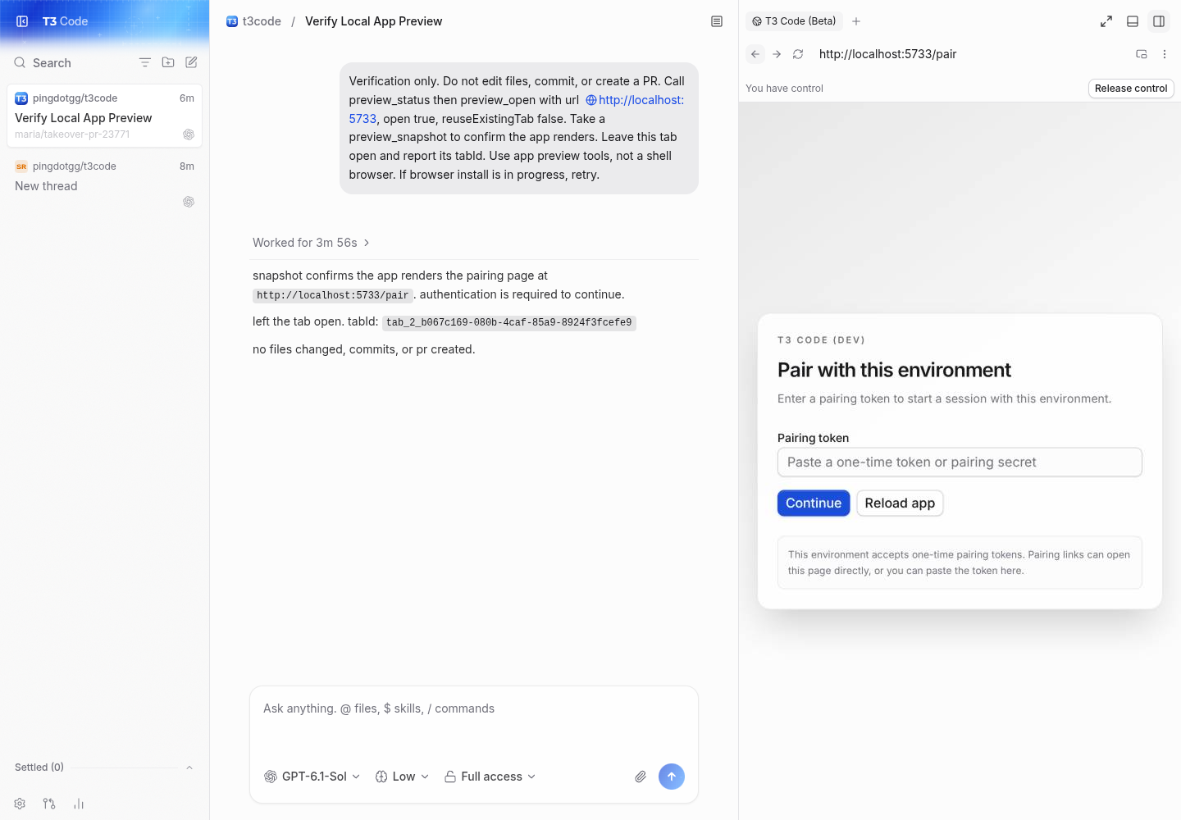Click the Search field in sidebar
The width and height of the screenshot is (1181, 820).
point(70,63)
